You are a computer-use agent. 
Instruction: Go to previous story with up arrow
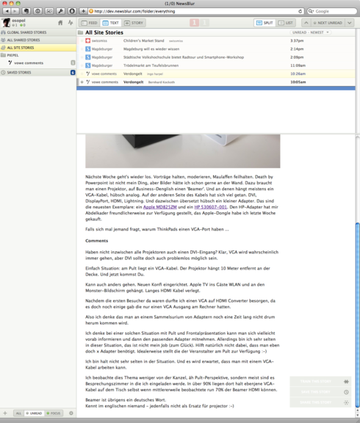(306, 23)
